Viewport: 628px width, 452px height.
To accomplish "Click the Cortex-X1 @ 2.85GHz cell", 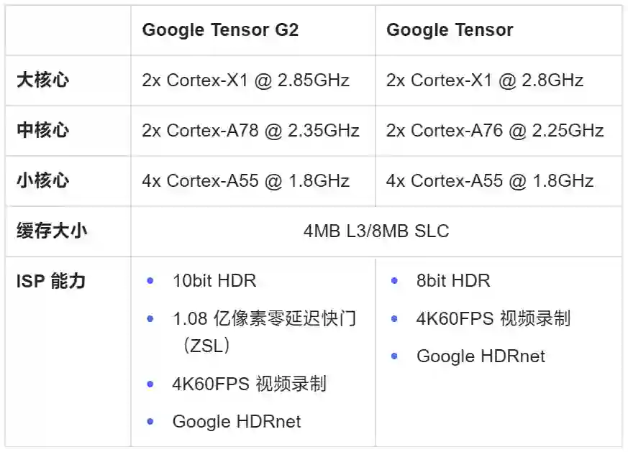I will point(246,80).
